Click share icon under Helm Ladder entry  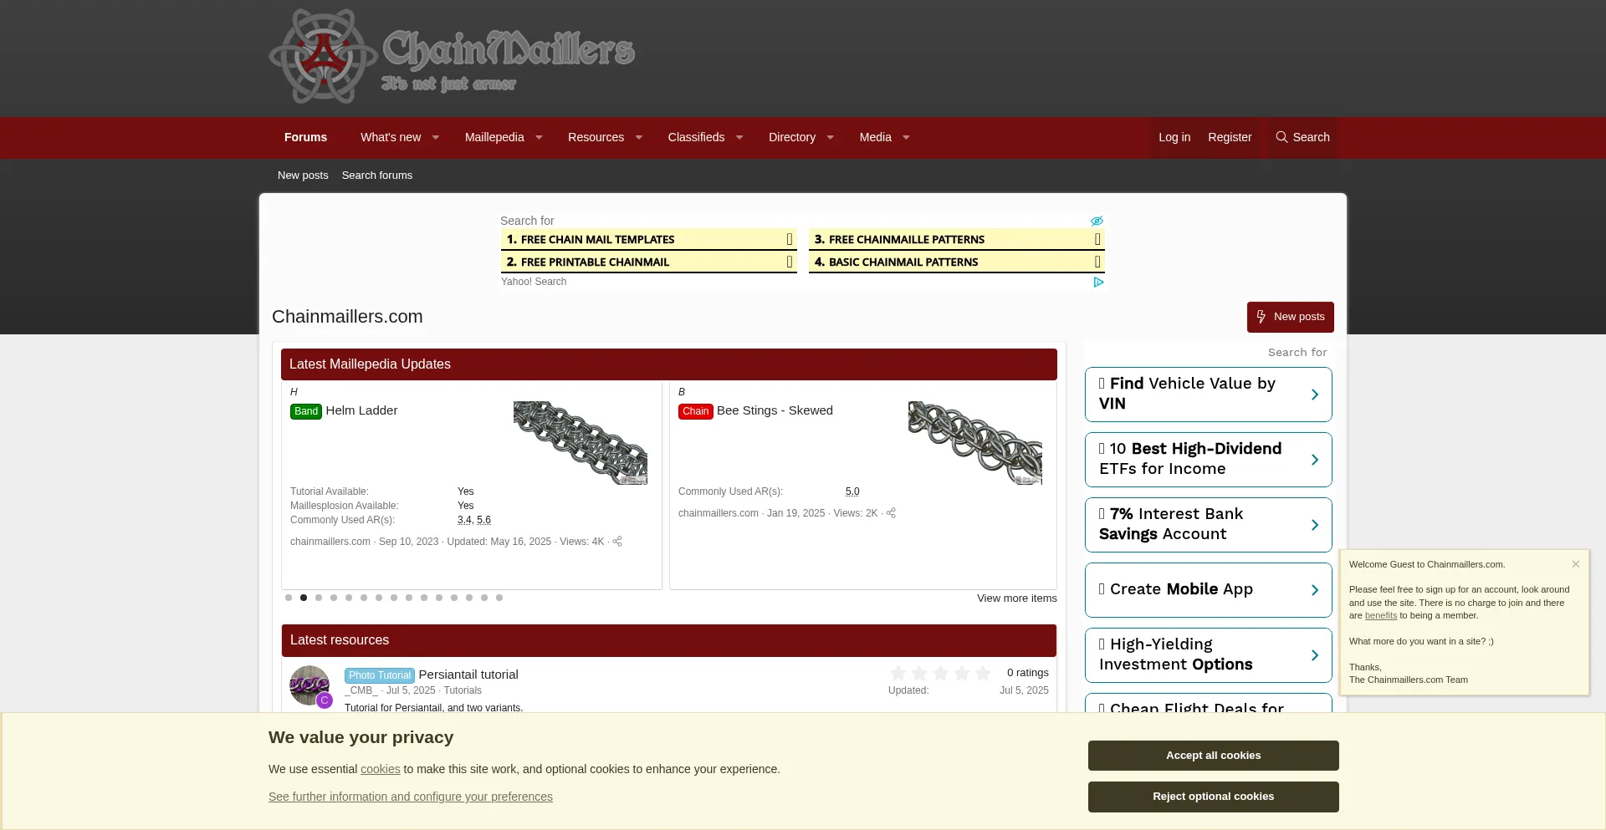(x=617, y=542)
